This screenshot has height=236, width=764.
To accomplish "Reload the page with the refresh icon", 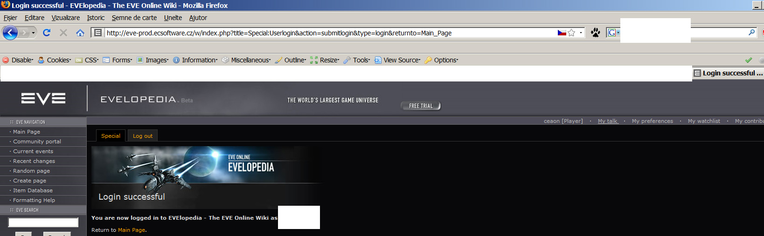I will [x=47, y=33].
